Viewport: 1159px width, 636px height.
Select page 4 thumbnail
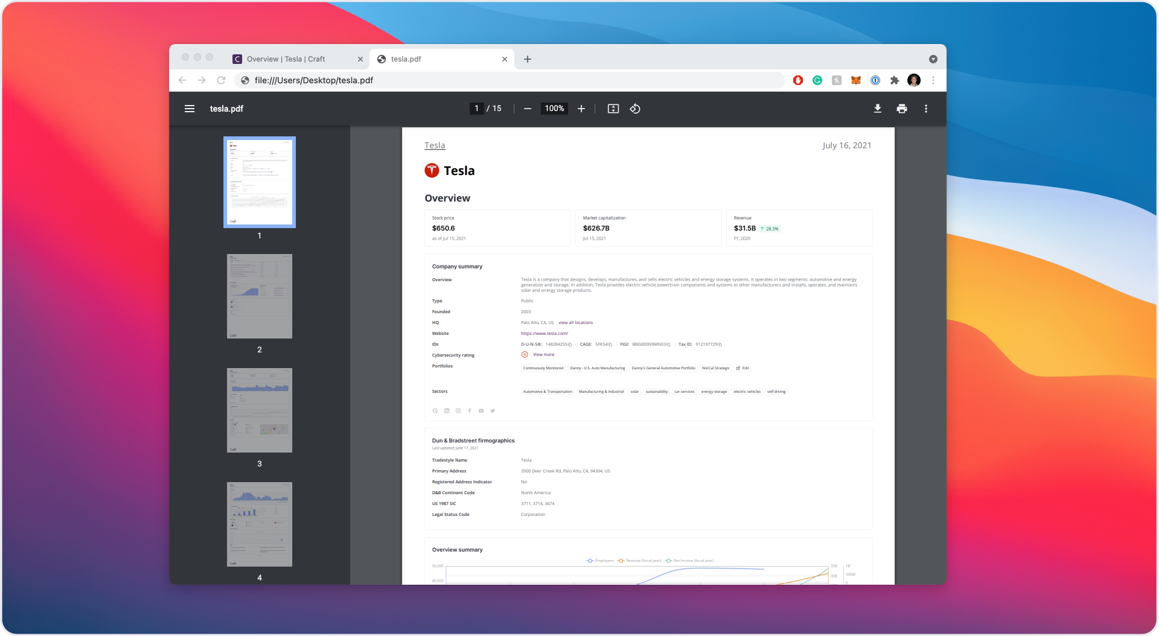(260, 524)
